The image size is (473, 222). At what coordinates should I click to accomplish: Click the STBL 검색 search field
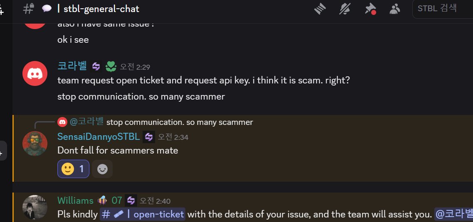[441, 9]
